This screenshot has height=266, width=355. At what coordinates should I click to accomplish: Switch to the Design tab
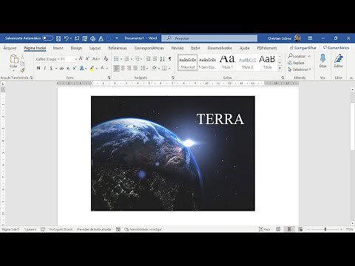click(76, 48)
